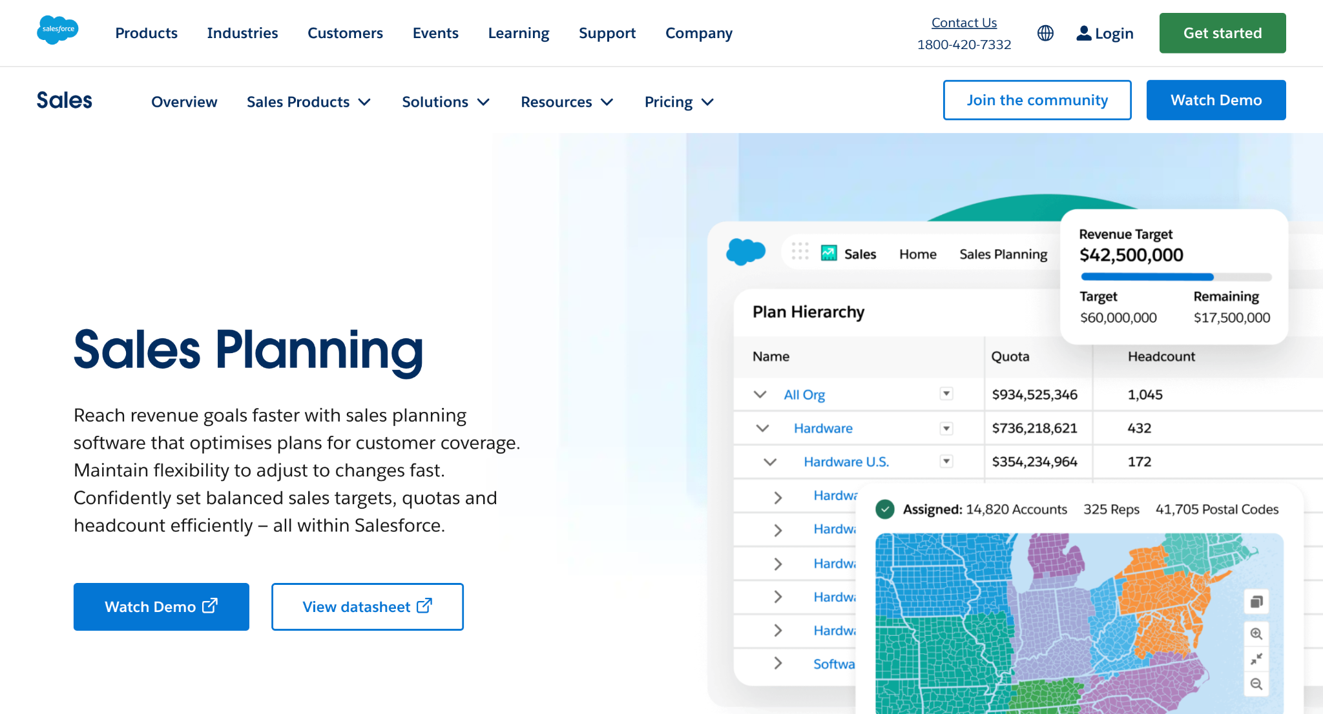Screen dimensions: 1323x714
Task: Go to the Sales Overview tab
Action: [184, 102]
